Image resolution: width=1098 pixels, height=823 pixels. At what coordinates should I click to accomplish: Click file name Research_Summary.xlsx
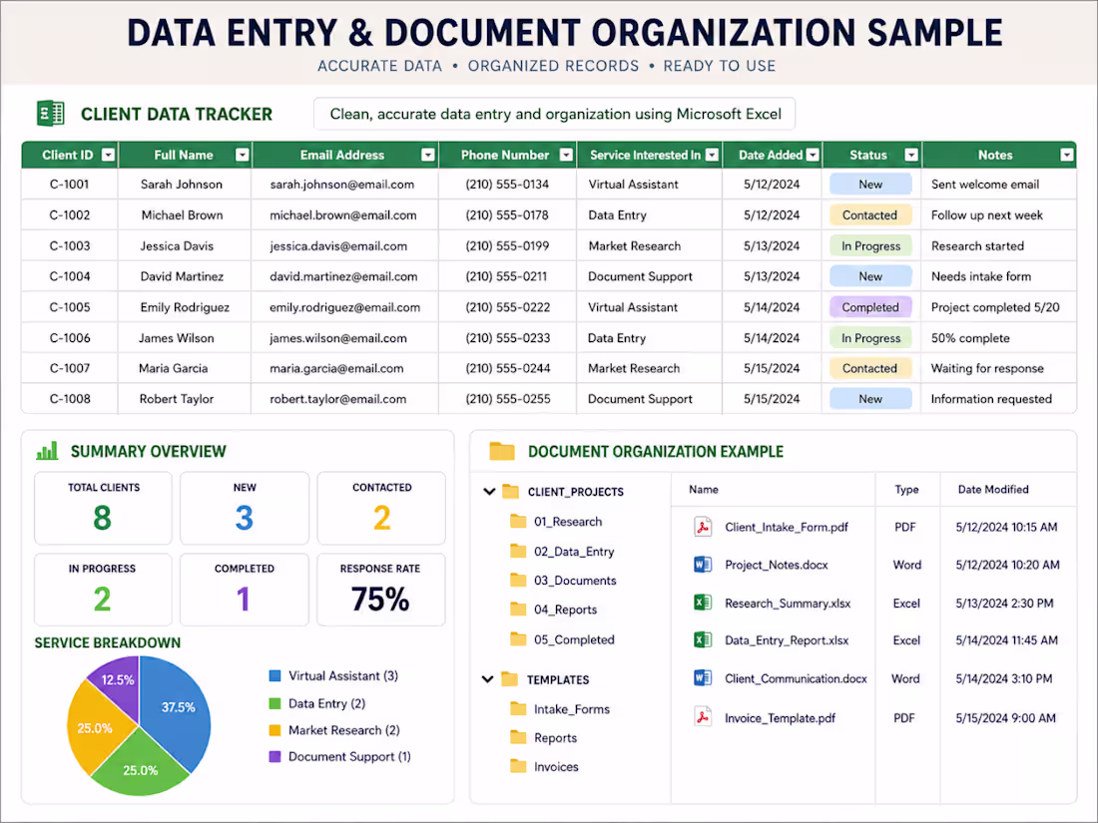tap(788, 603)
